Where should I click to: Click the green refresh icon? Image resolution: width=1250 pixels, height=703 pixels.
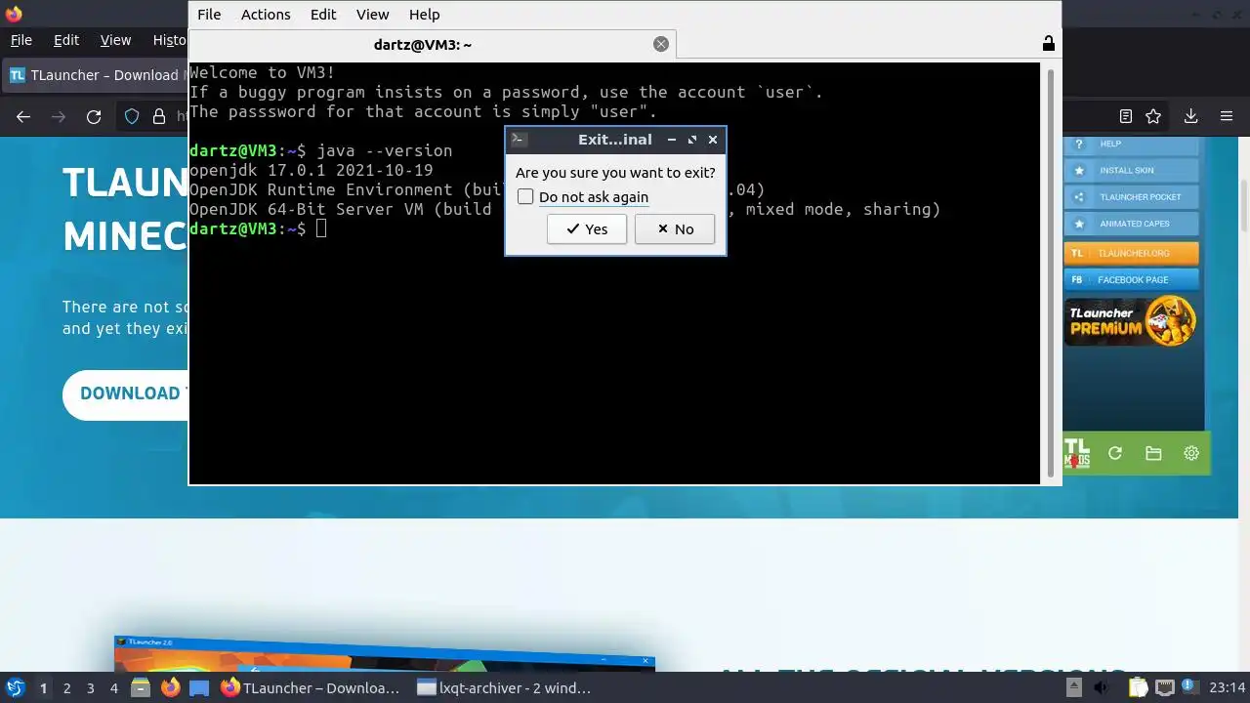click(1115, 453)
